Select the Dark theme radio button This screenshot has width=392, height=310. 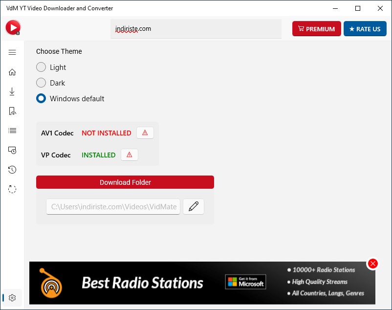pyautogui.click(x=41, y=83)
